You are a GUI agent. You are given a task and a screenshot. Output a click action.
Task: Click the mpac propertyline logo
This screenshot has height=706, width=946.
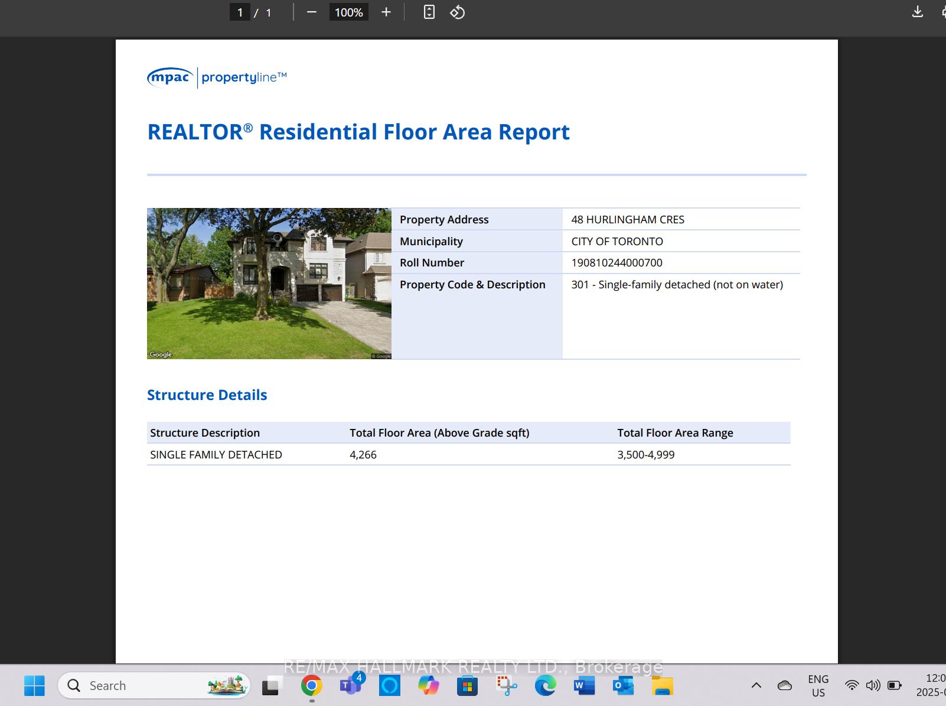[x=217, y=77]
